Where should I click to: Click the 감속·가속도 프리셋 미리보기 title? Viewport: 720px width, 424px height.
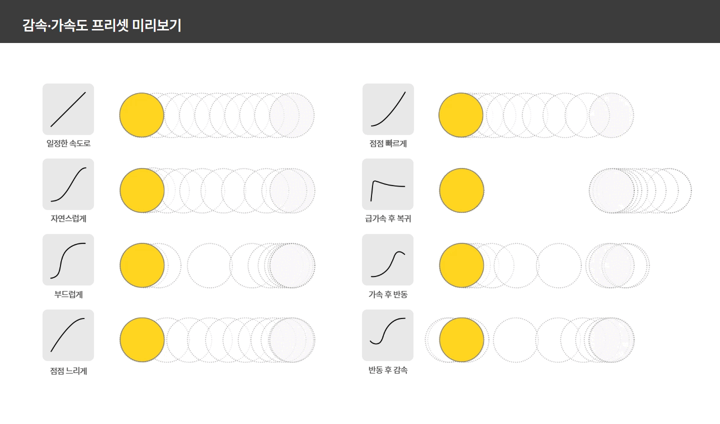pyautogui.click(x=101, y=25)
